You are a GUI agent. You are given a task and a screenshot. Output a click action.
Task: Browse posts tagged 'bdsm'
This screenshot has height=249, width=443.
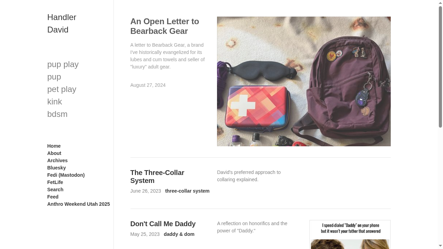[57, 114]
